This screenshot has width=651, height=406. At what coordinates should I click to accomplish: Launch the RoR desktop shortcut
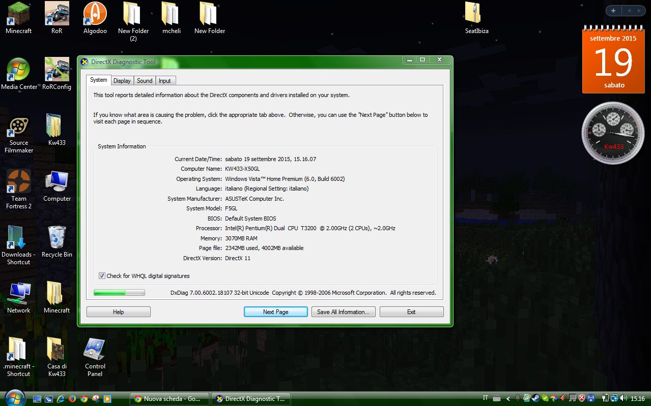point(56,18)
